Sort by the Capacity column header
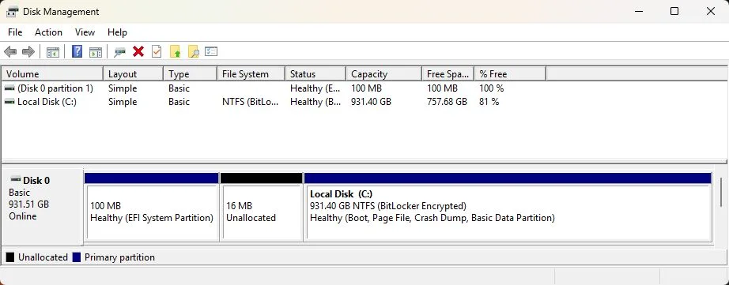This screenshot has width=729, height=285. 384,73
